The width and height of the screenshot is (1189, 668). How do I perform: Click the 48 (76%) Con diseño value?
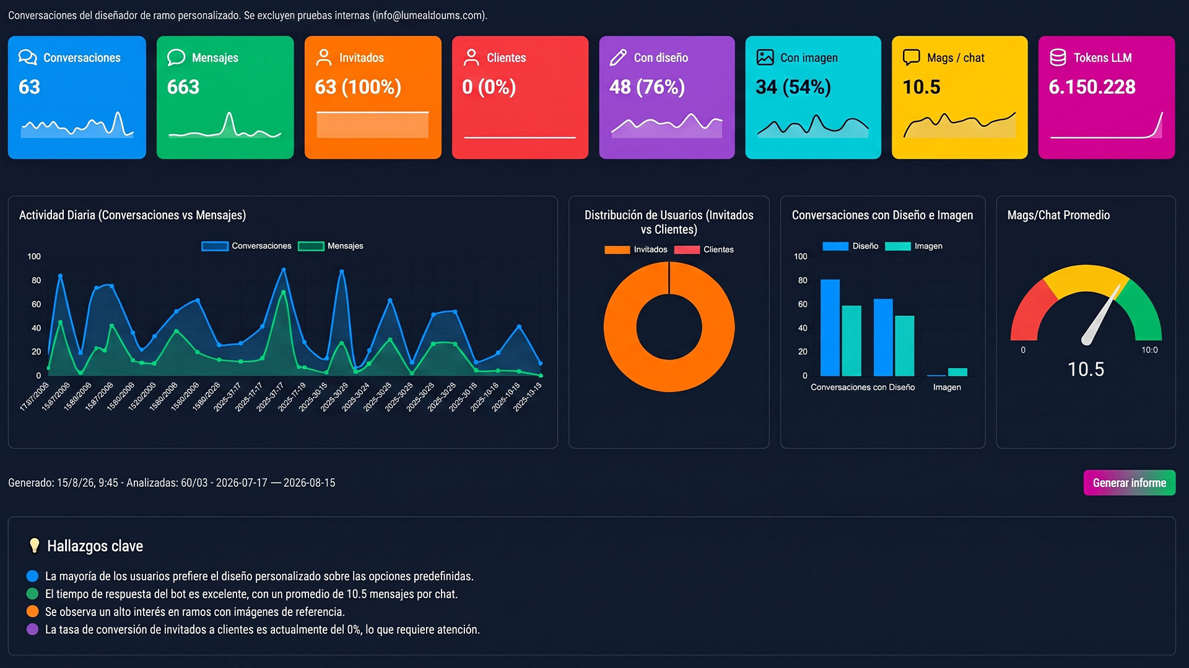pyautogui.click(x=647, y=87)
